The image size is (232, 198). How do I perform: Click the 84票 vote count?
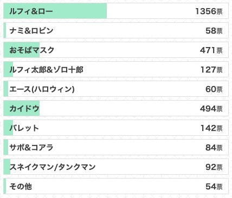coord(214,148)
